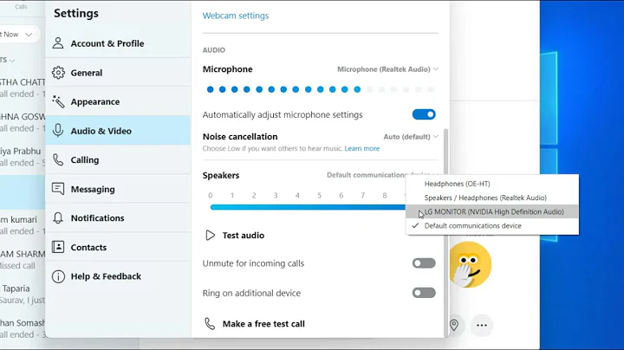
Task: Click the Appearance wand icon
Action: 58,101
